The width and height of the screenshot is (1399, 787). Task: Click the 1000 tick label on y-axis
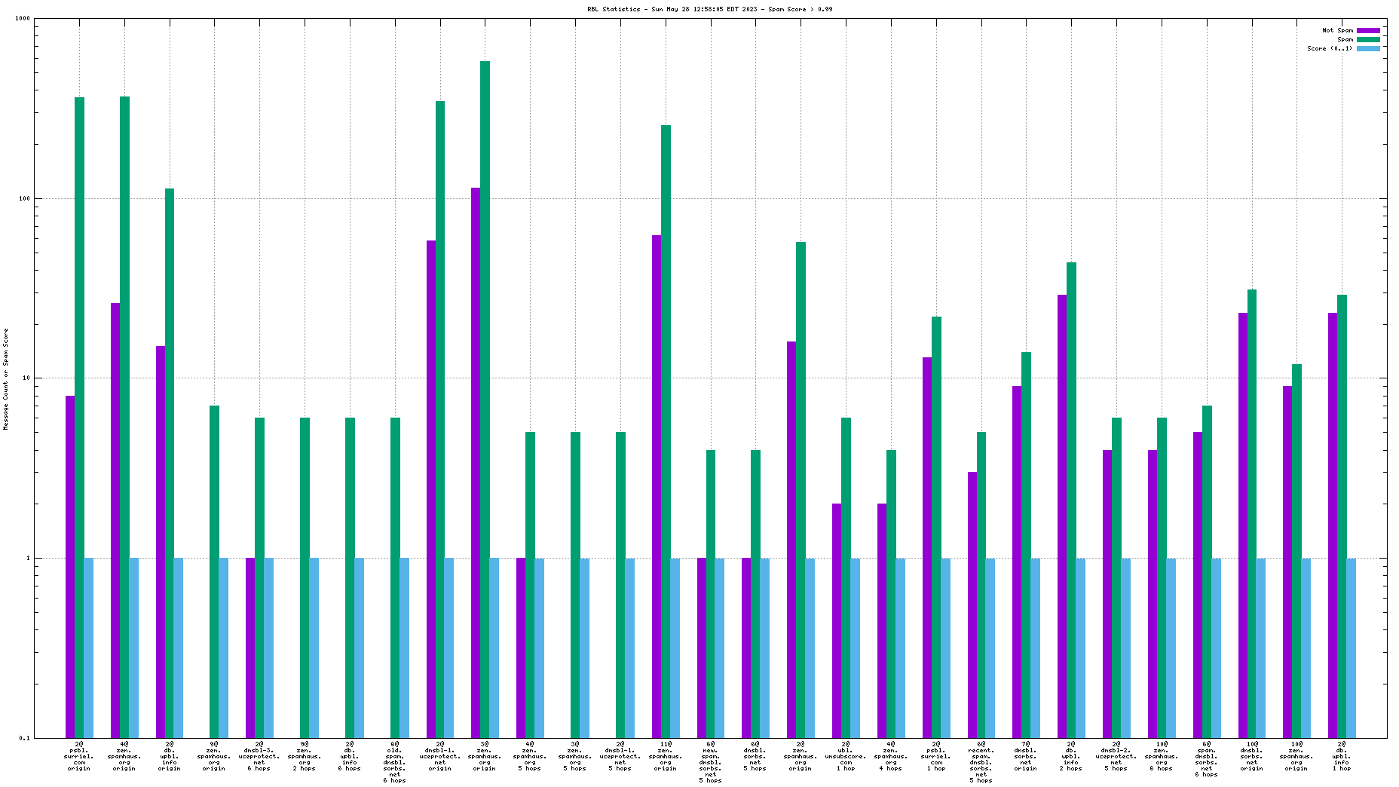pyautogui.click(x=22, y=19)
